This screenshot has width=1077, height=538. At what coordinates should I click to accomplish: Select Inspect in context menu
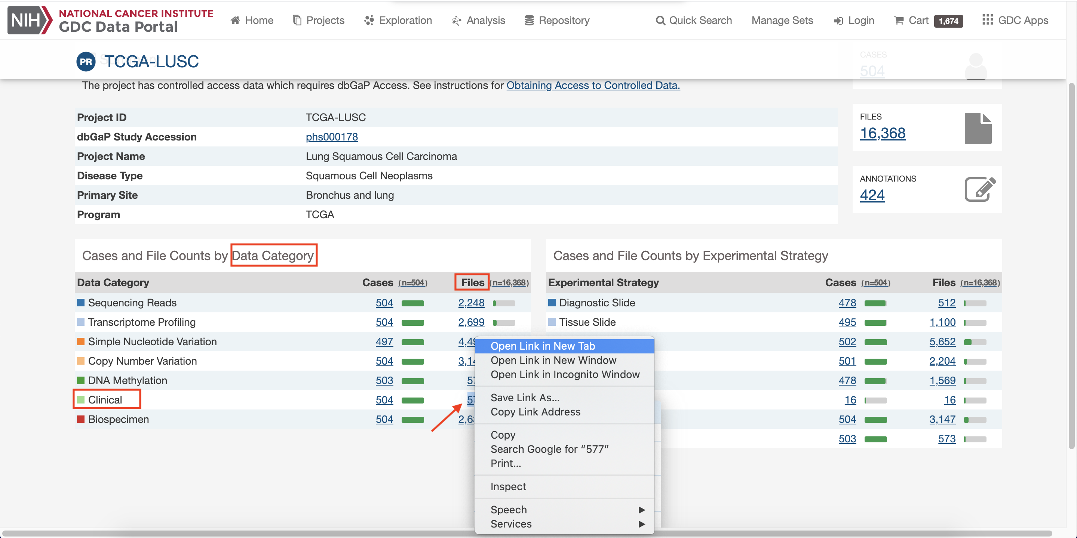click(x=564, y=486)
